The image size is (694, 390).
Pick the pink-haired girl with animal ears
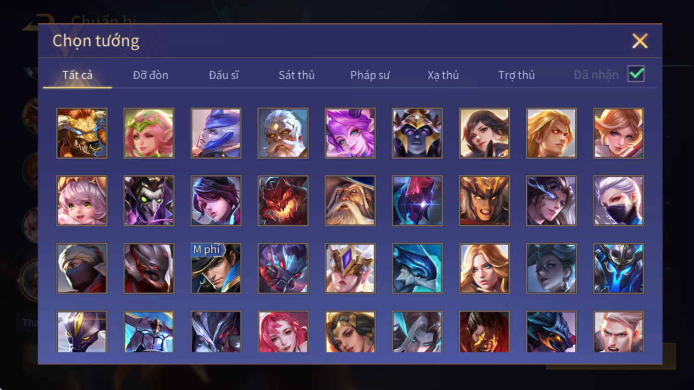pyautogui.click(x=82, y=201)
